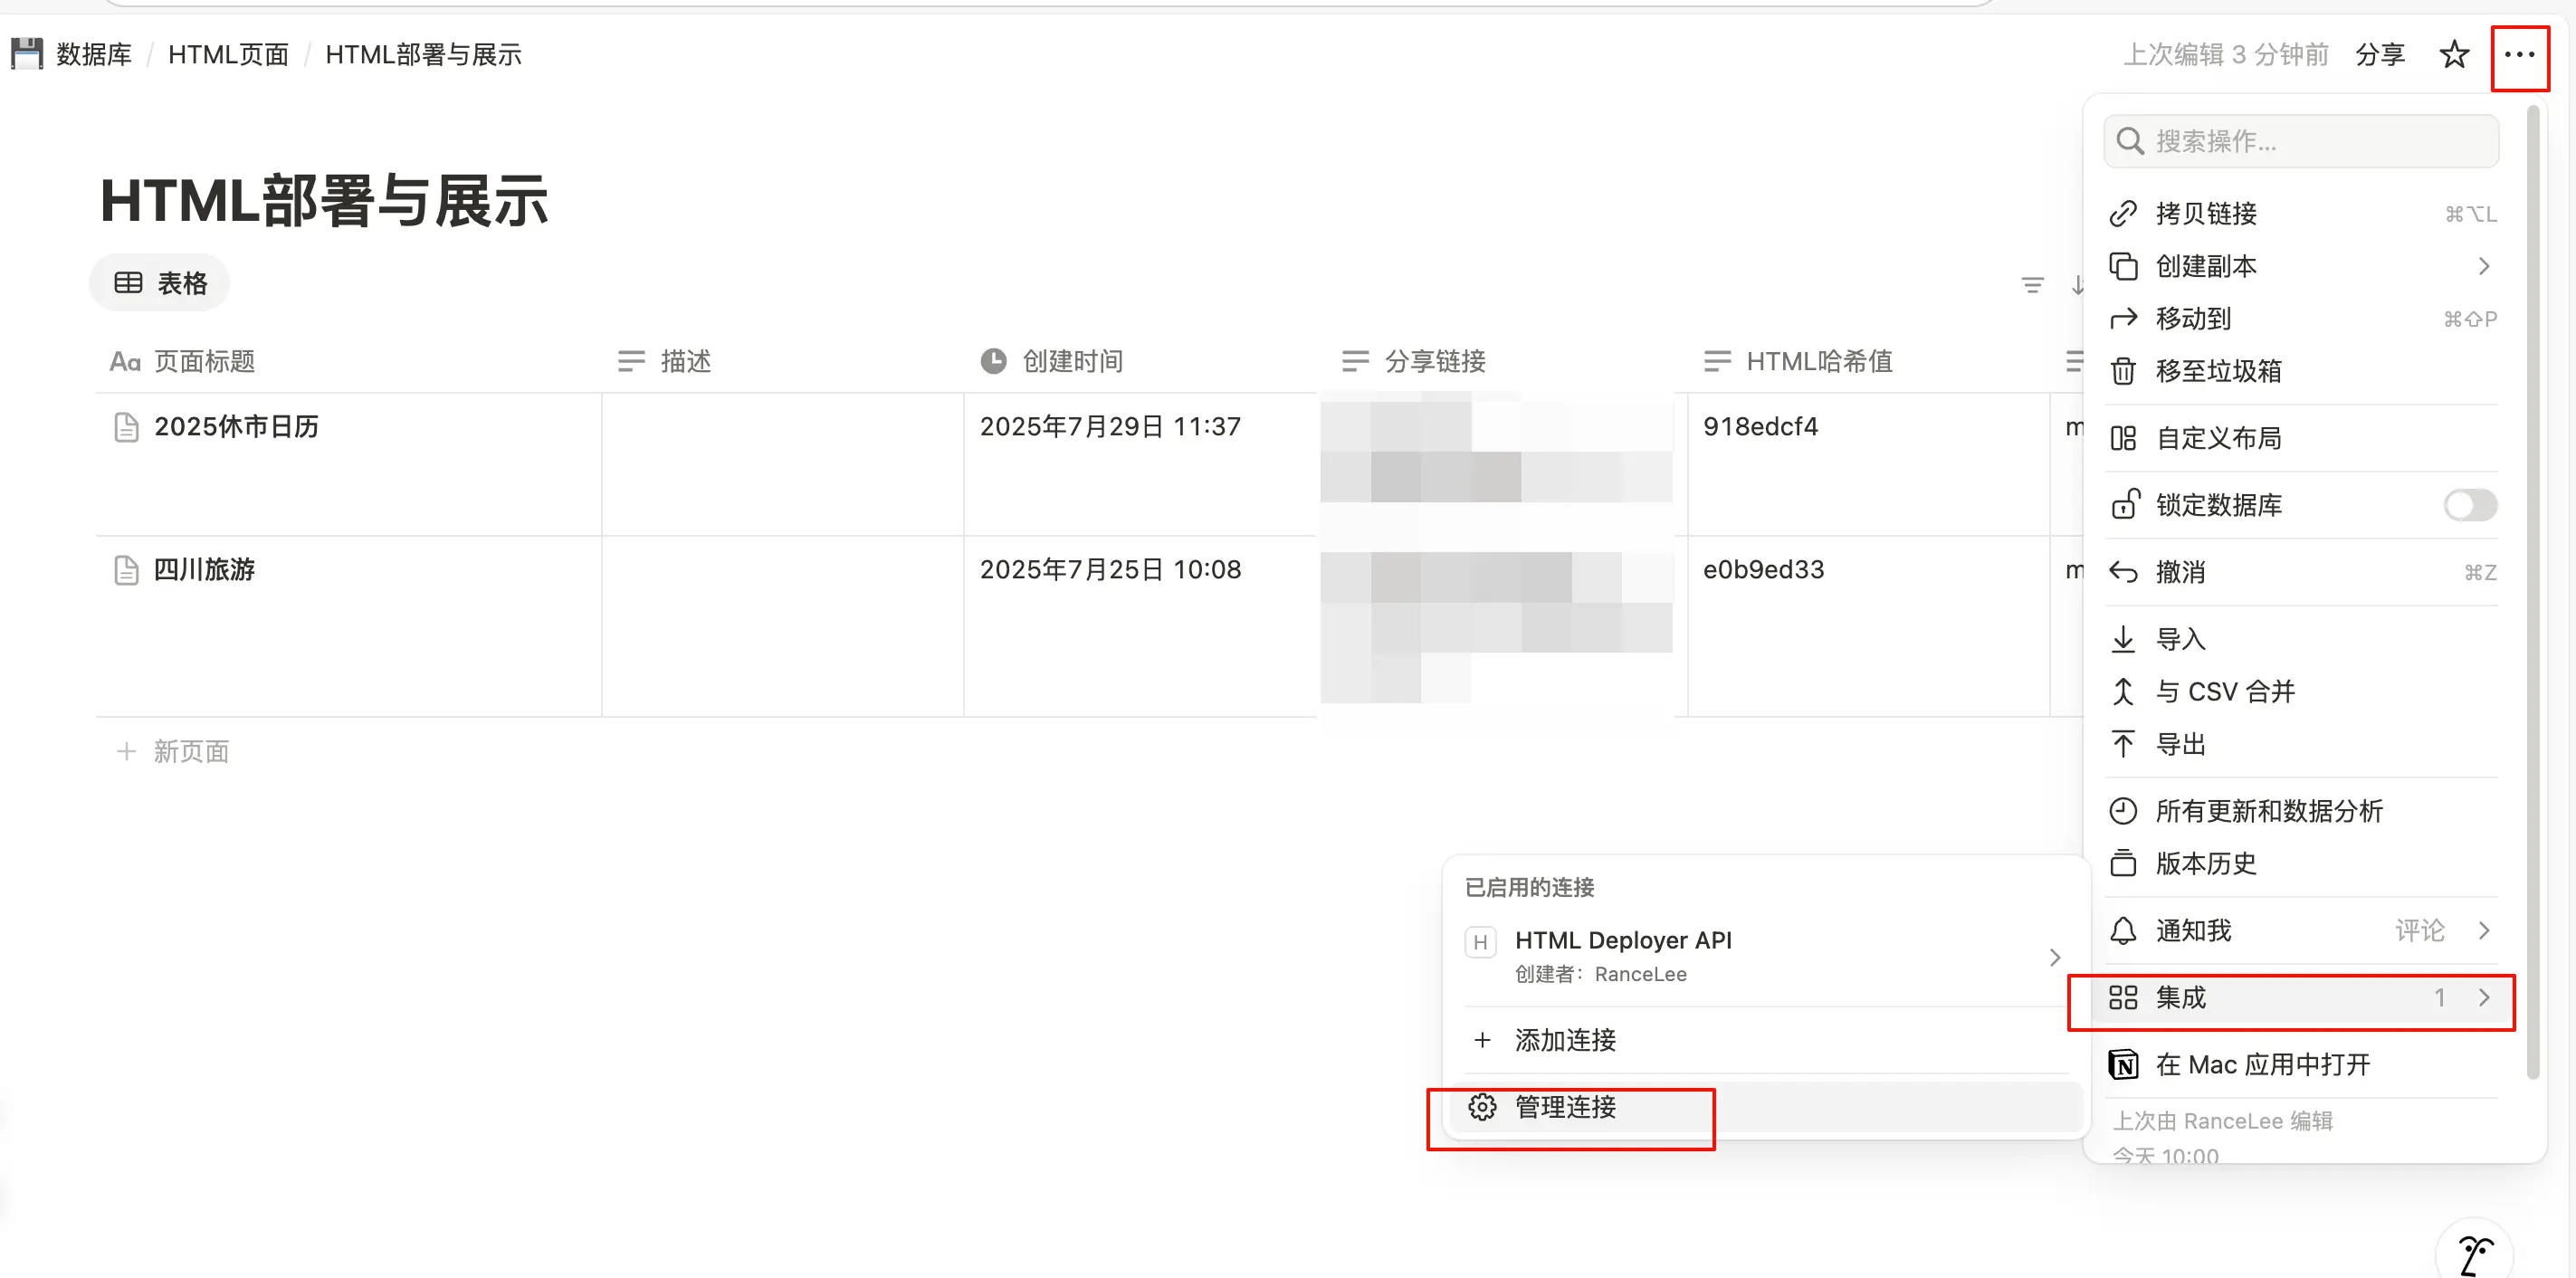
Task: Click the sort arrow icon above table
Action: click(2076, 286)
